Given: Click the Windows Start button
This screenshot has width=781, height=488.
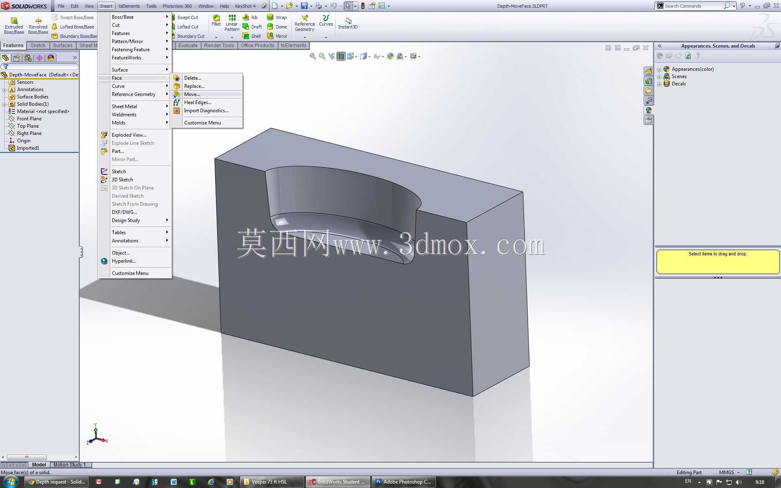Looking at the screenshot, I should (x=11, y=482).
